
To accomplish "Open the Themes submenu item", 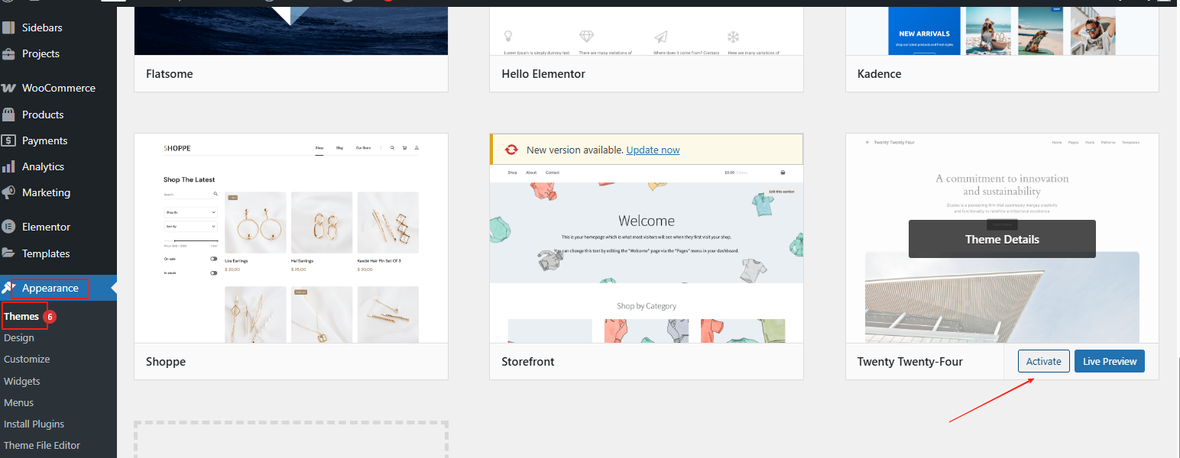I will pyautogui.click(x=21, y=316).
